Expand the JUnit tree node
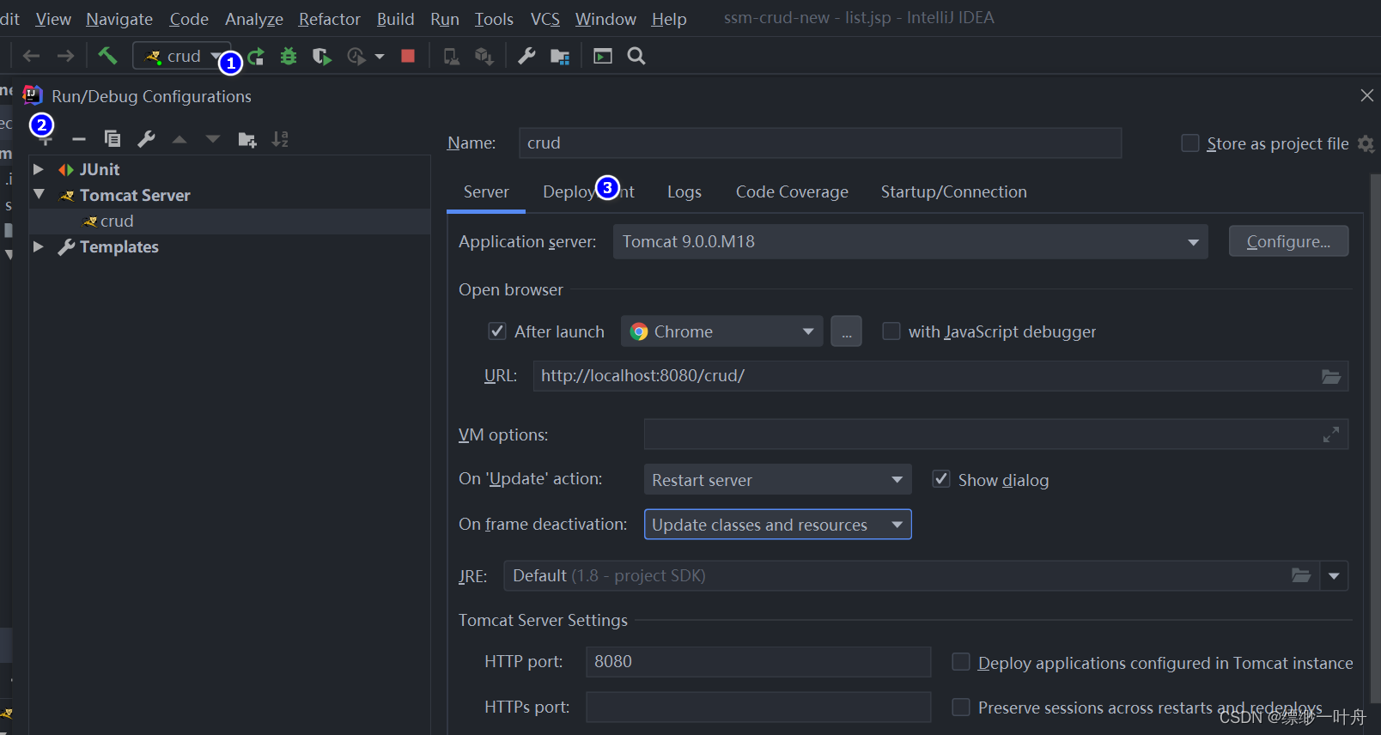This screenshot has width=1381, height=735. tap(38, 169)
